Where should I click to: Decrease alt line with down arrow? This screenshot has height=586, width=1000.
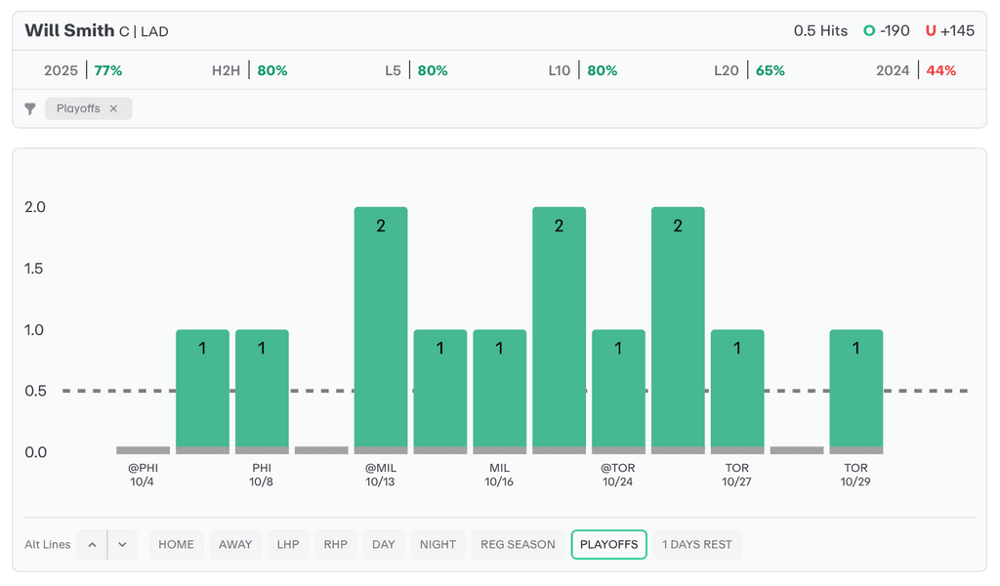122,544
